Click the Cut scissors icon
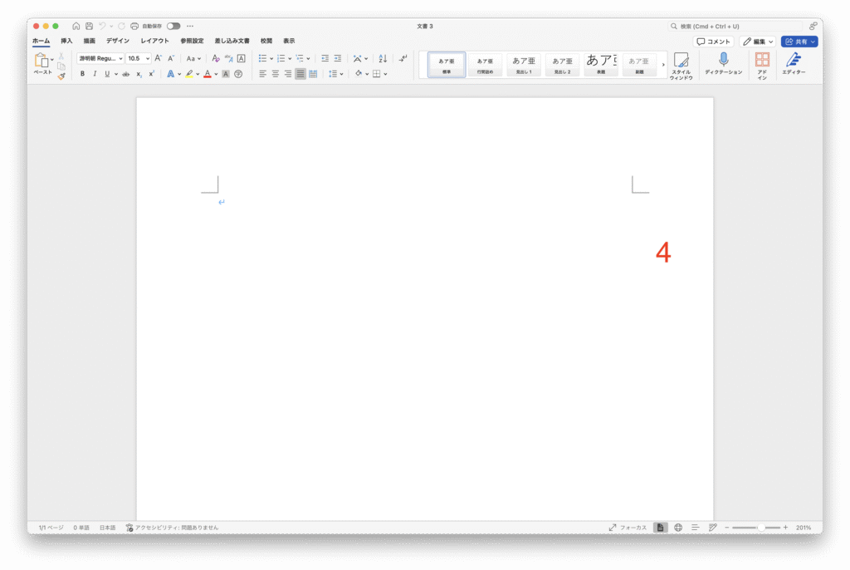The height and width of the screenshot is (570, 850). (61, 56)
